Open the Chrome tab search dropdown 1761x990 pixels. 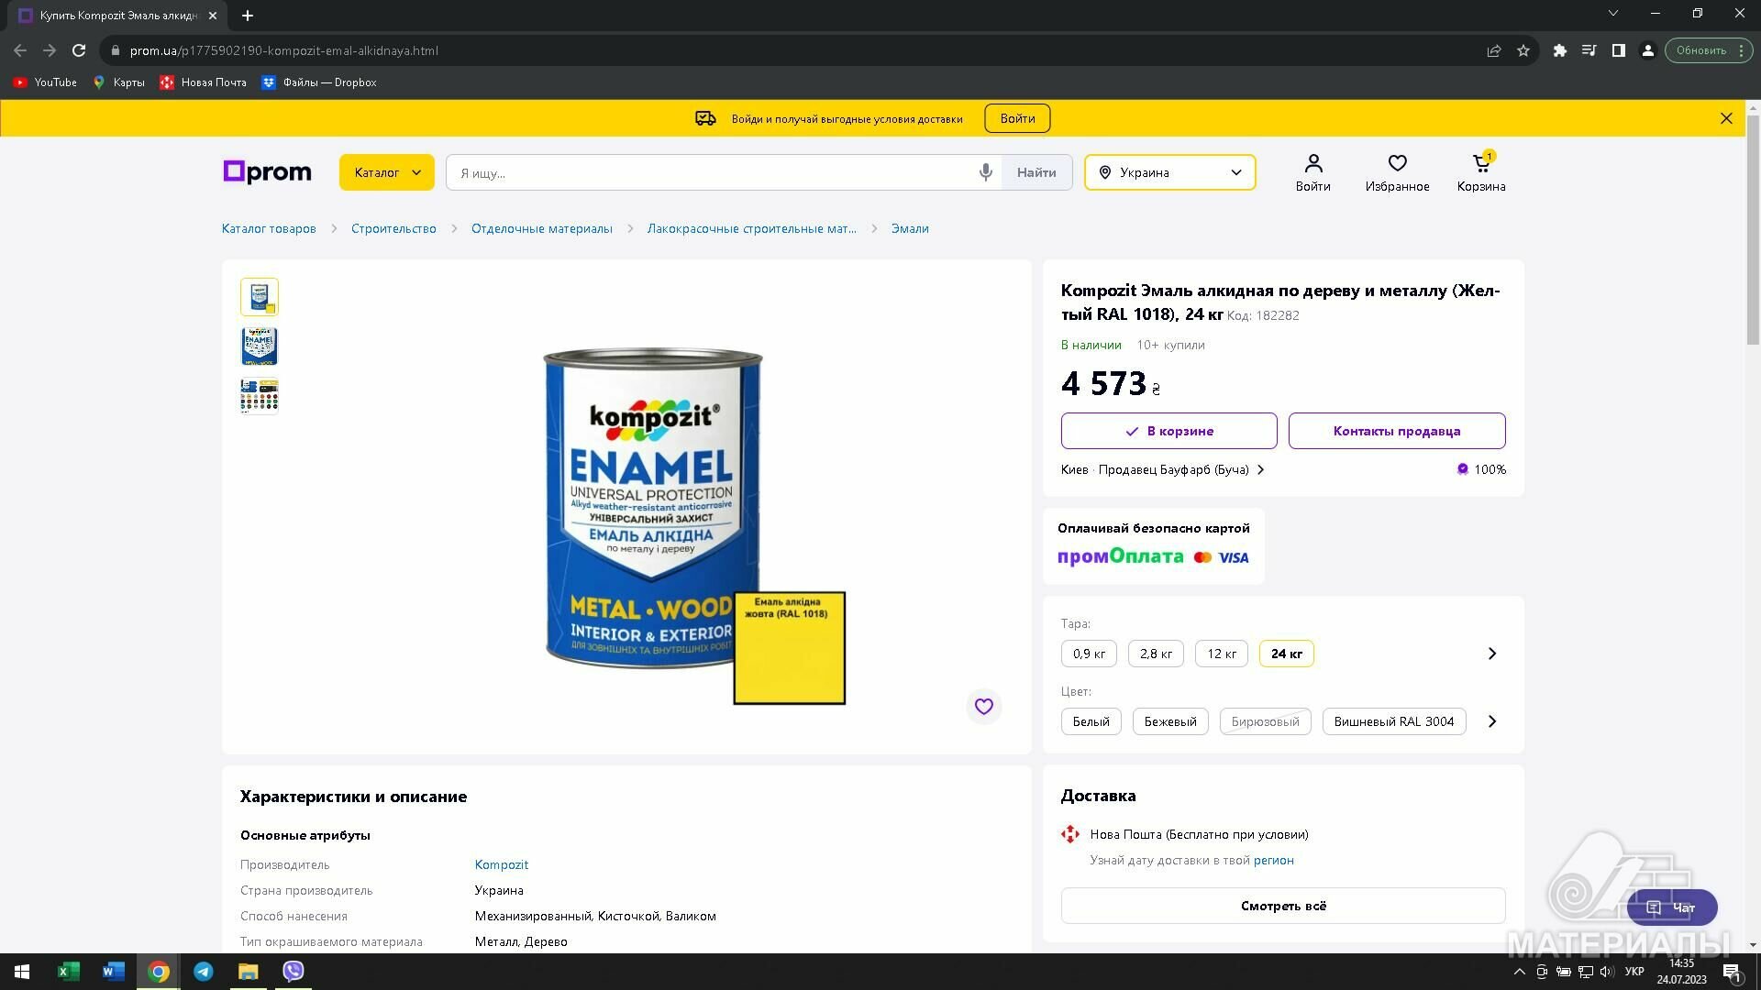[x=1613, y=13]
